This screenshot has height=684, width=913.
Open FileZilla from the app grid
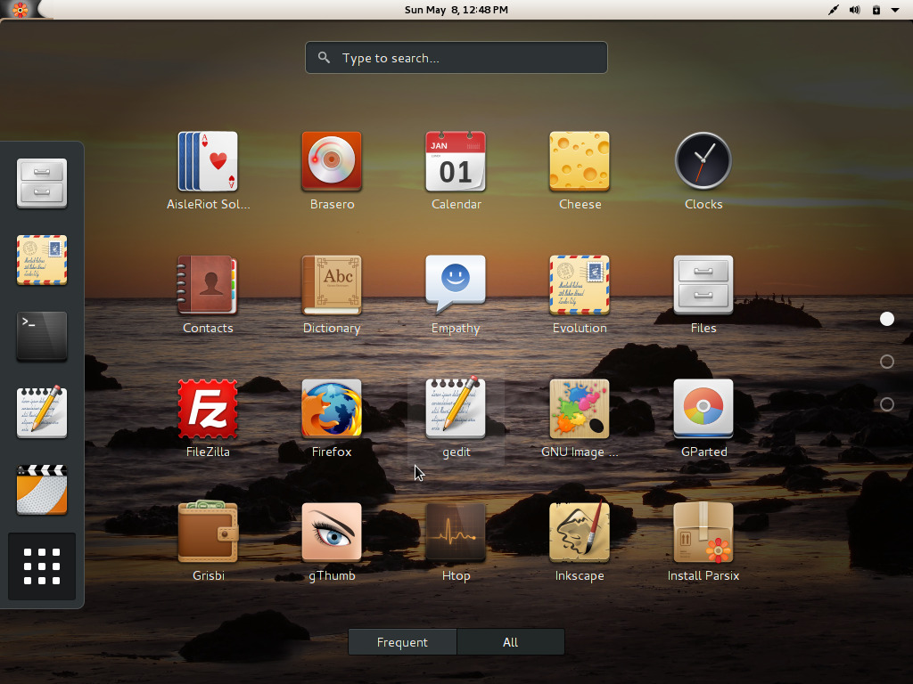point(208,410)
